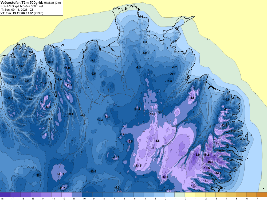The height and width of the screenshot is (200, 267).
Task: Click the -3.7 temperature value
Action: (50, 119)
